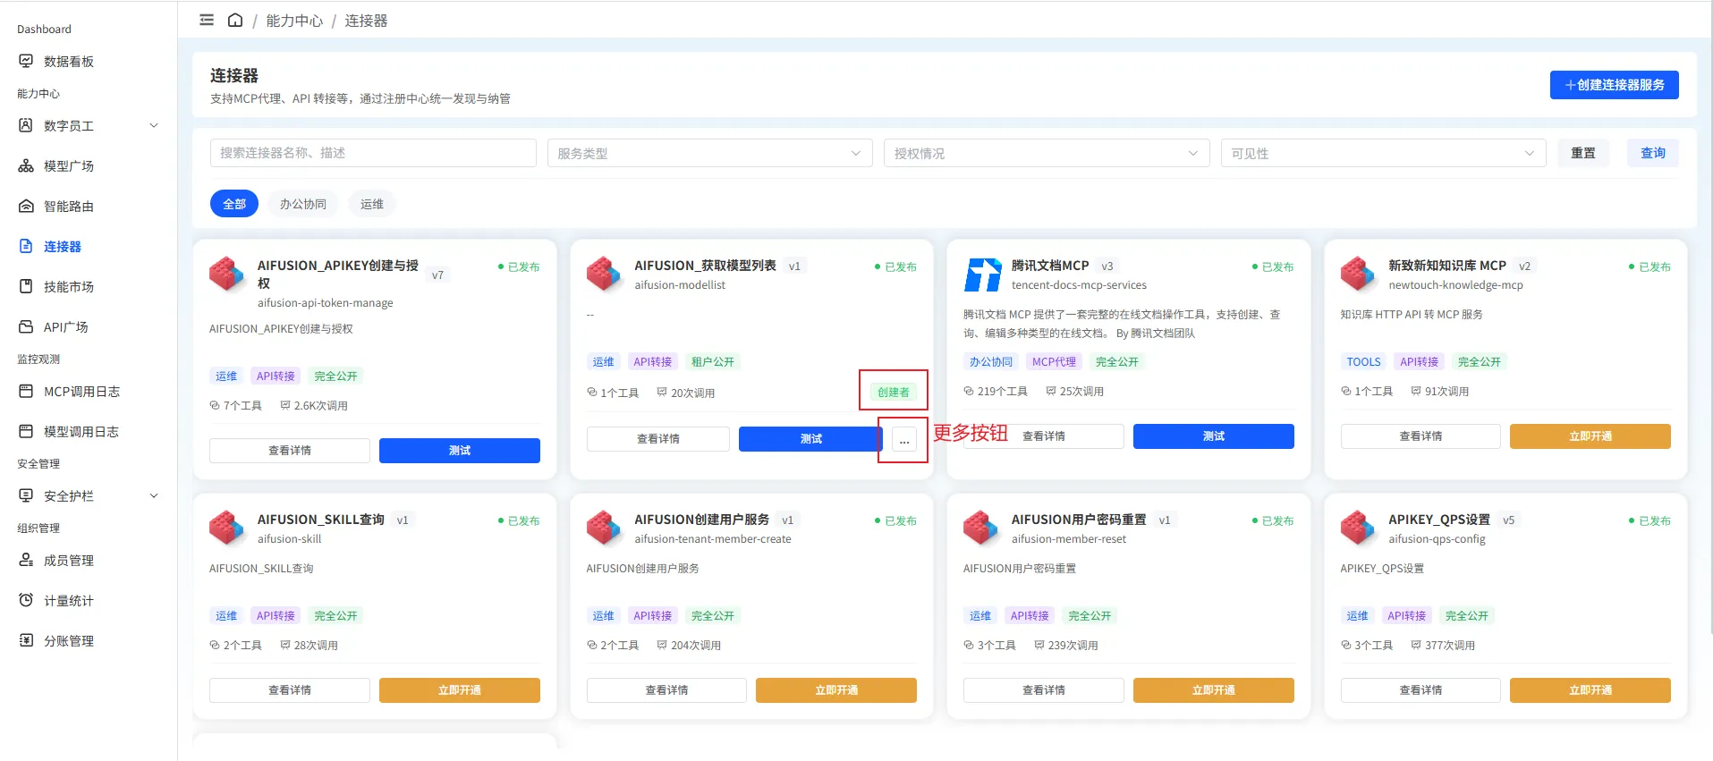Open the 服务类型 dropdown filter
1713x761 pixels.
[709, 153]
